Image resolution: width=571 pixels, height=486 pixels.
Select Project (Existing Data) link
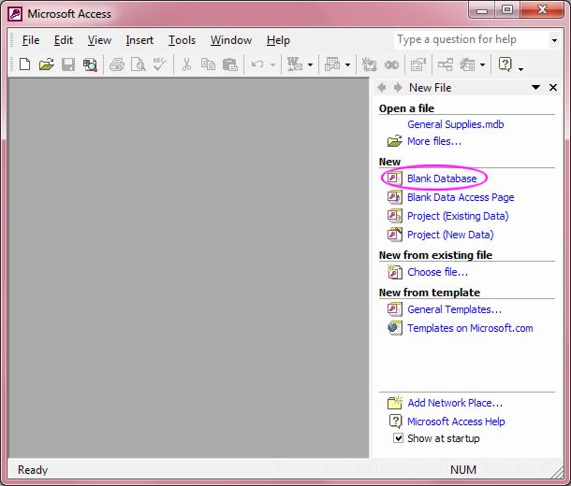click(458, 216)
